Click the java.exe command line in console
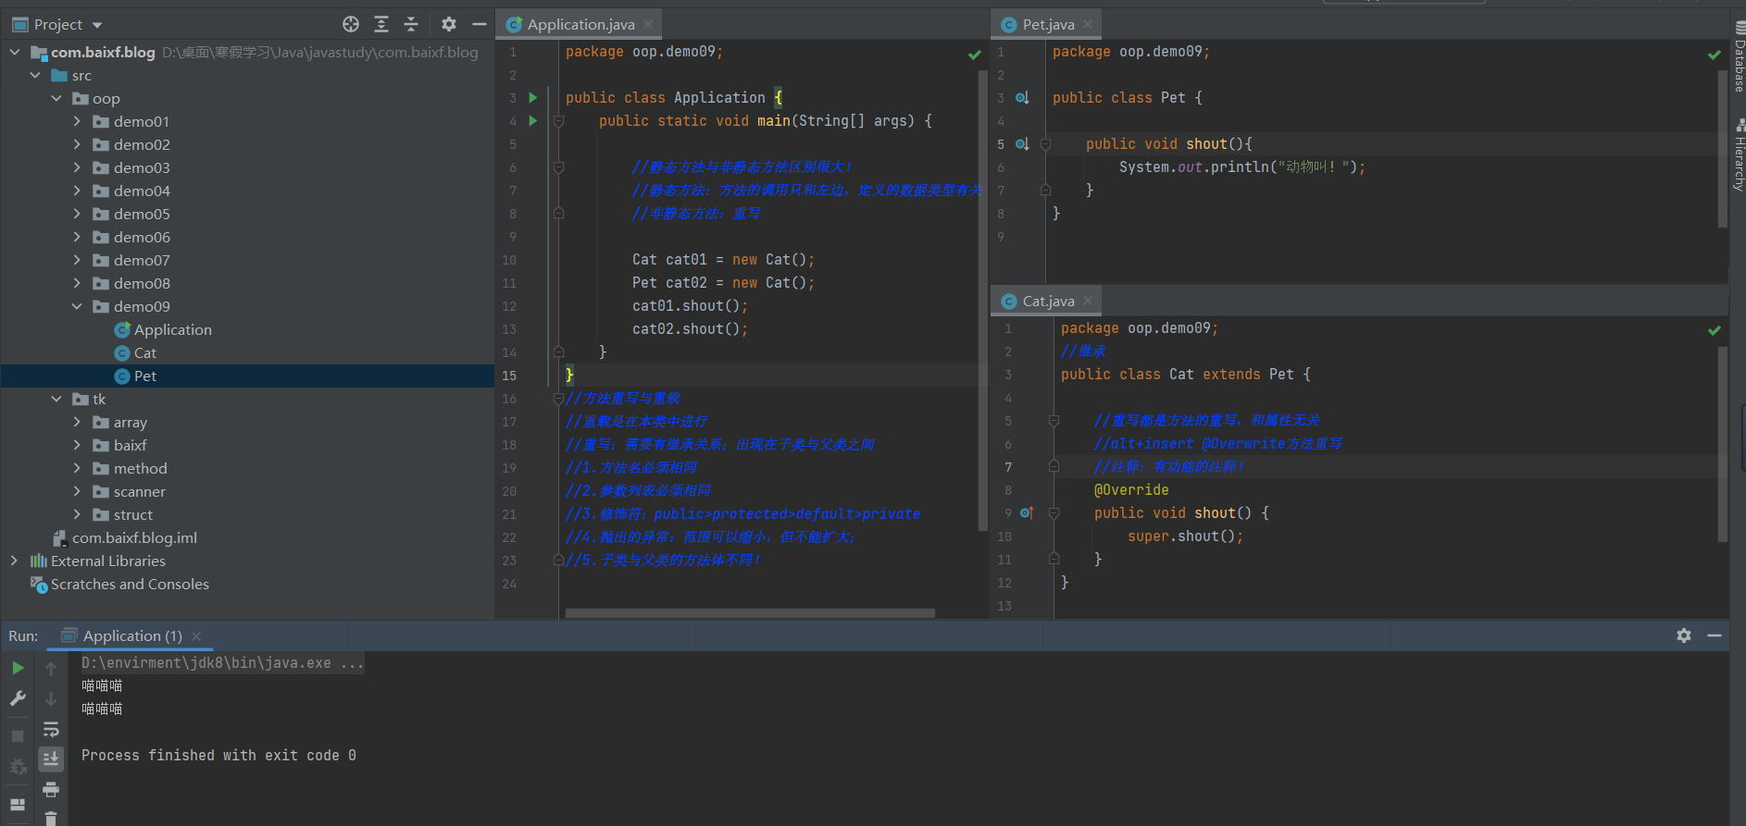Image resolution: width=1746 pixels, height=826 pixels. (222, 663)
